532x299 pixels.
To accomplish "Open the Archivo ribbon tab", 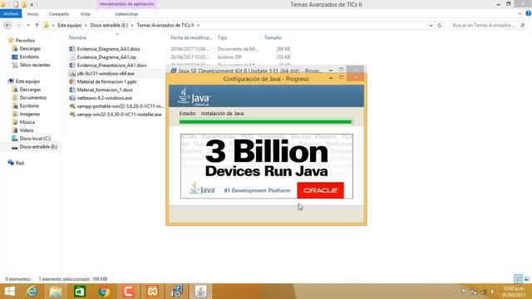I will [x=11, y=14].
